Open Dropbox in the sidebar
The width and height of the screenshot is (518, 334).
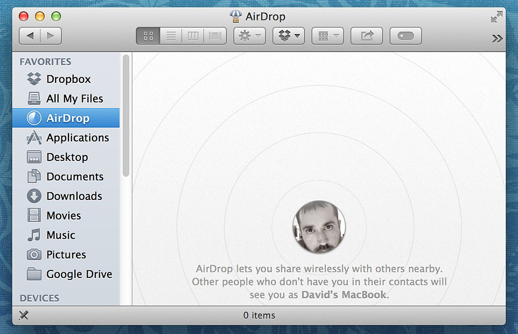pos(66,79)
